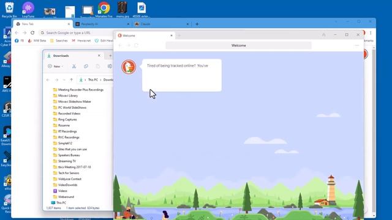Select the Videos library item
Image resolution: width=392 pixels, height=220 pixels.
click(x=60, y=191)
